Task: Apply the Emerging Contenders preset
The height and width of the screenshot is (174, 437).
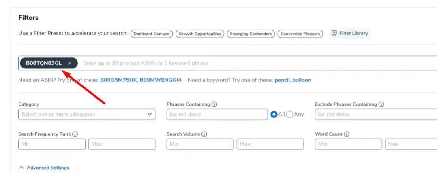Action: point(251,34)
